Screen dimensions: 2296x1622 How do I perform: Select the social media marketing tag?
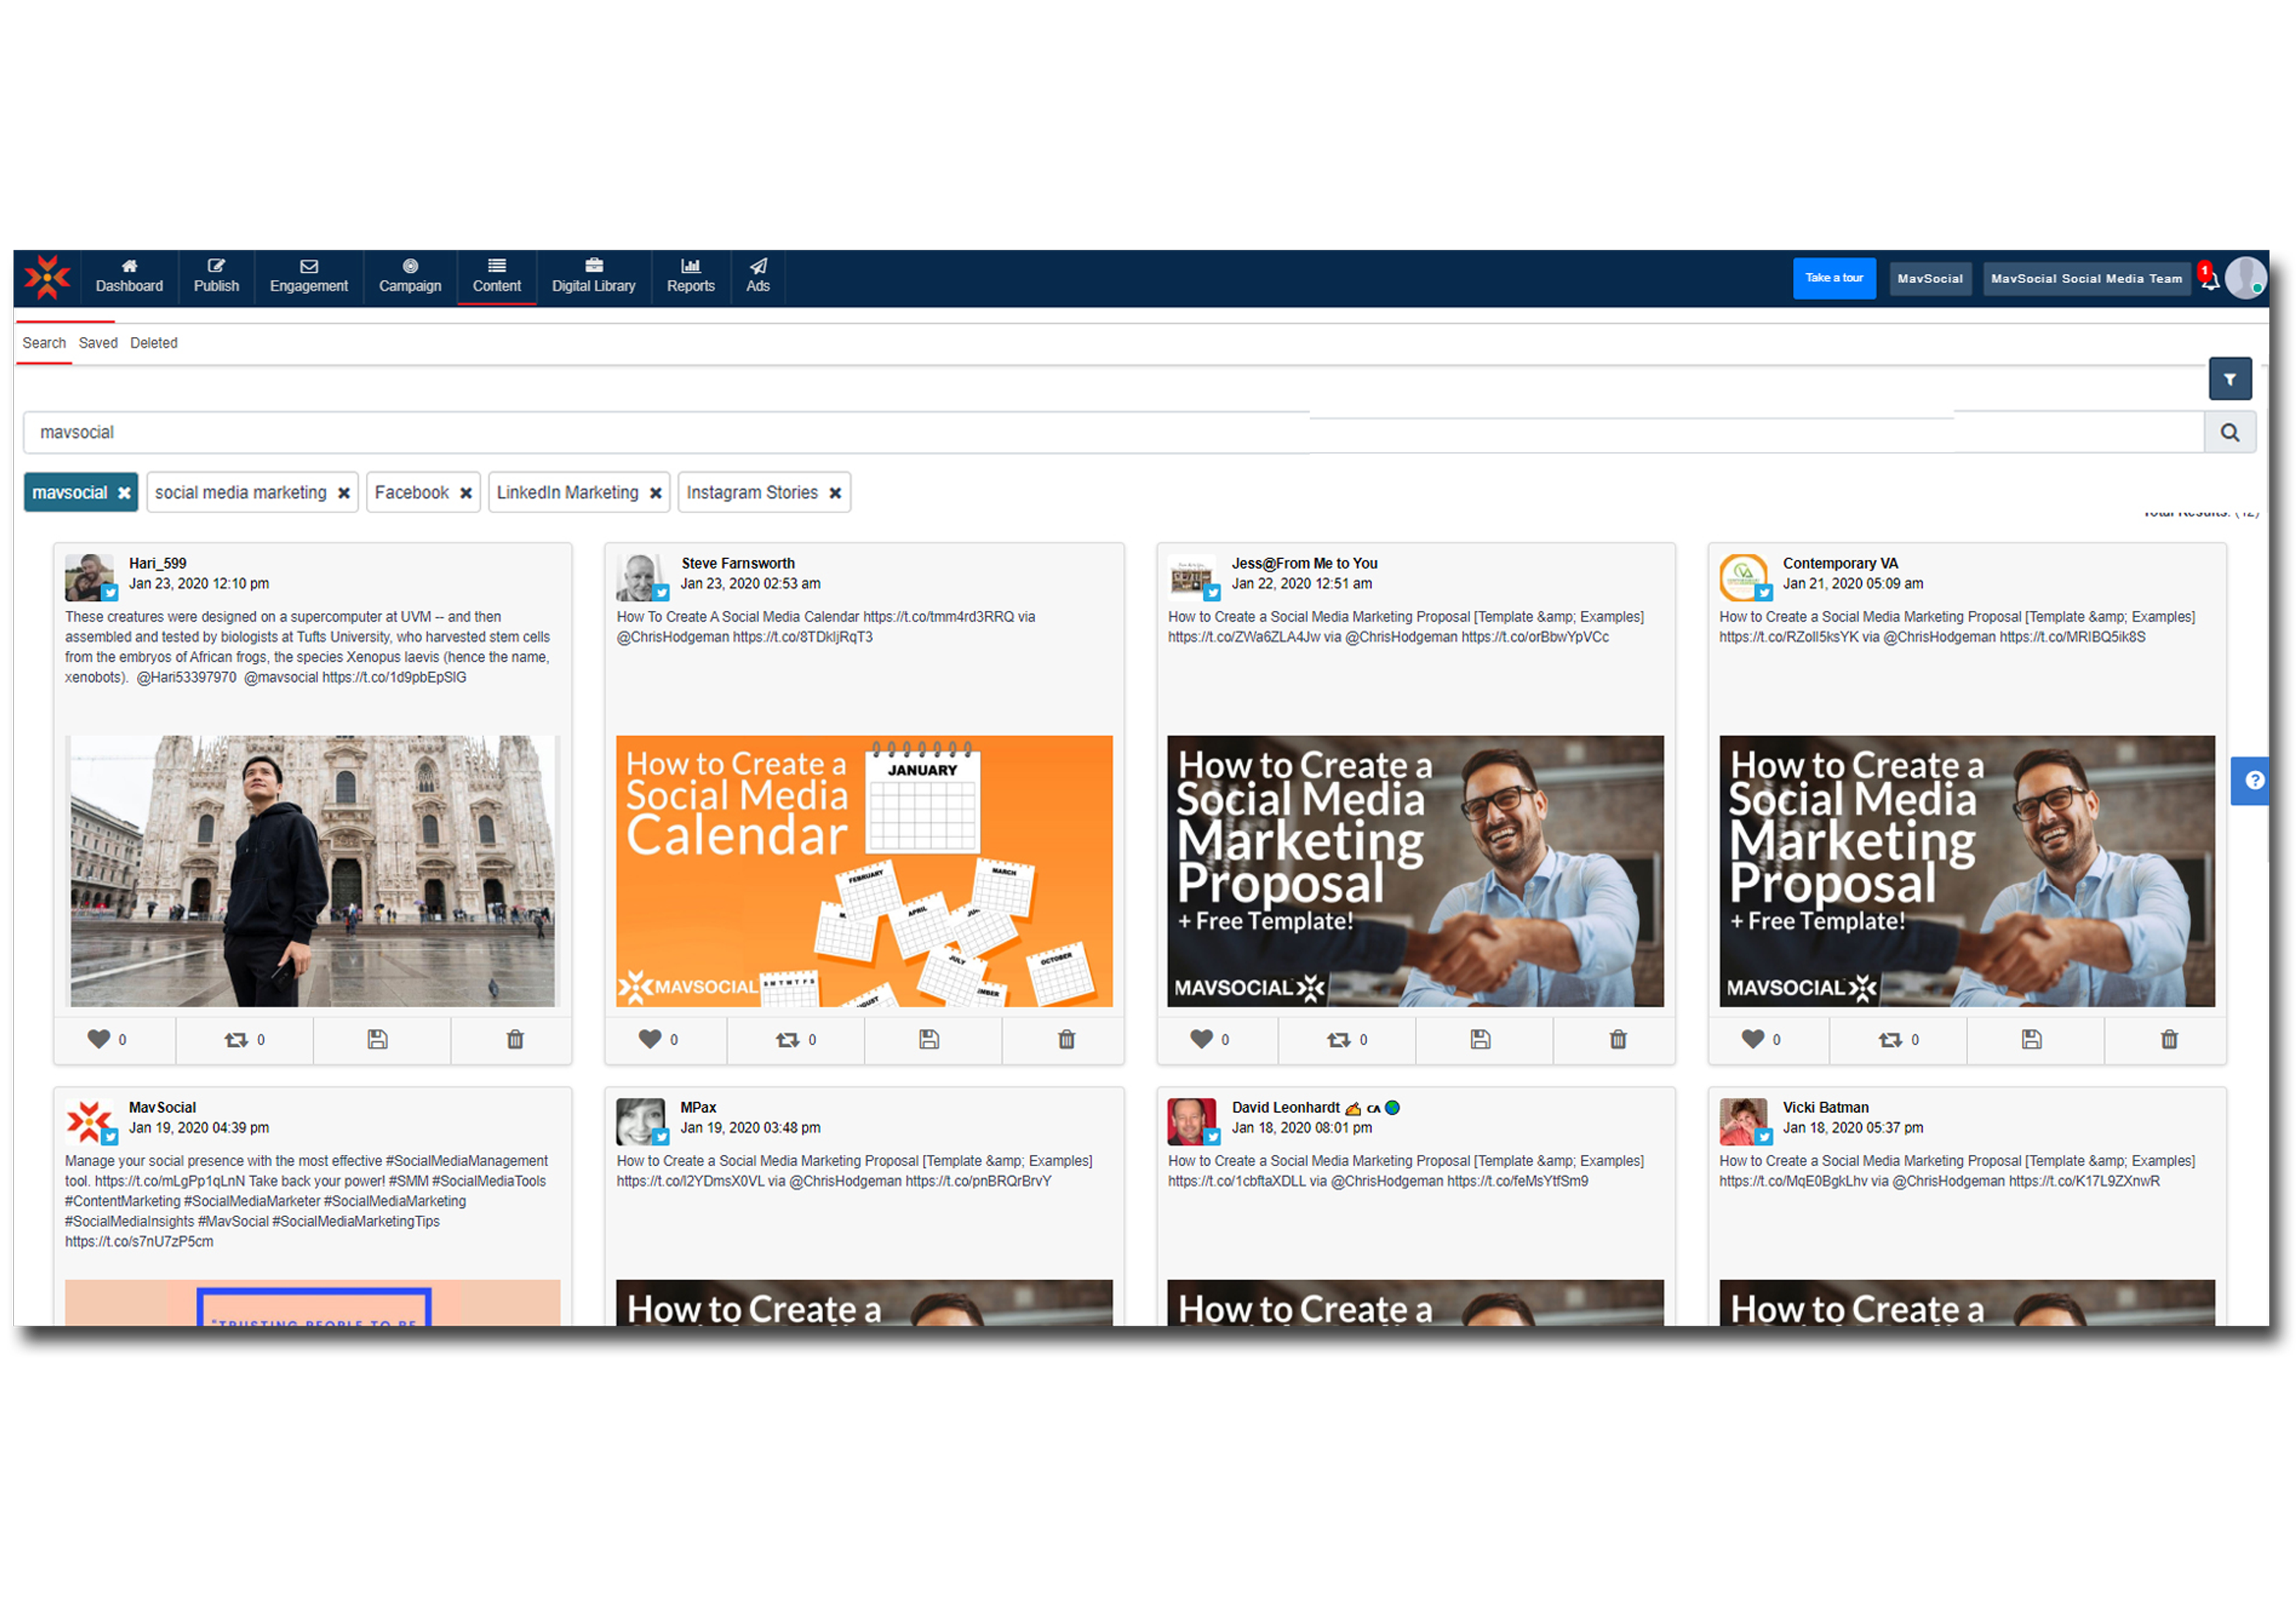241,492
